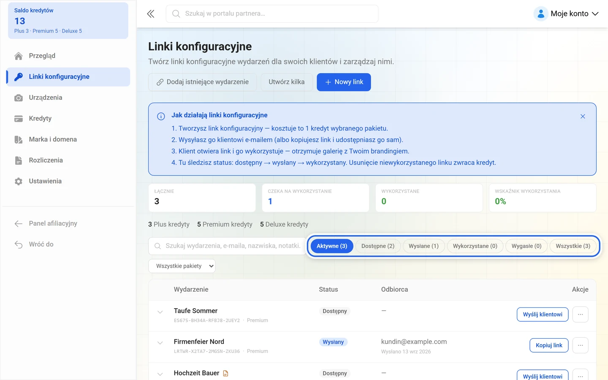Screen dimensions: 608x380
Task: Show Wygasłe (0) links
Action: (527, 246)
